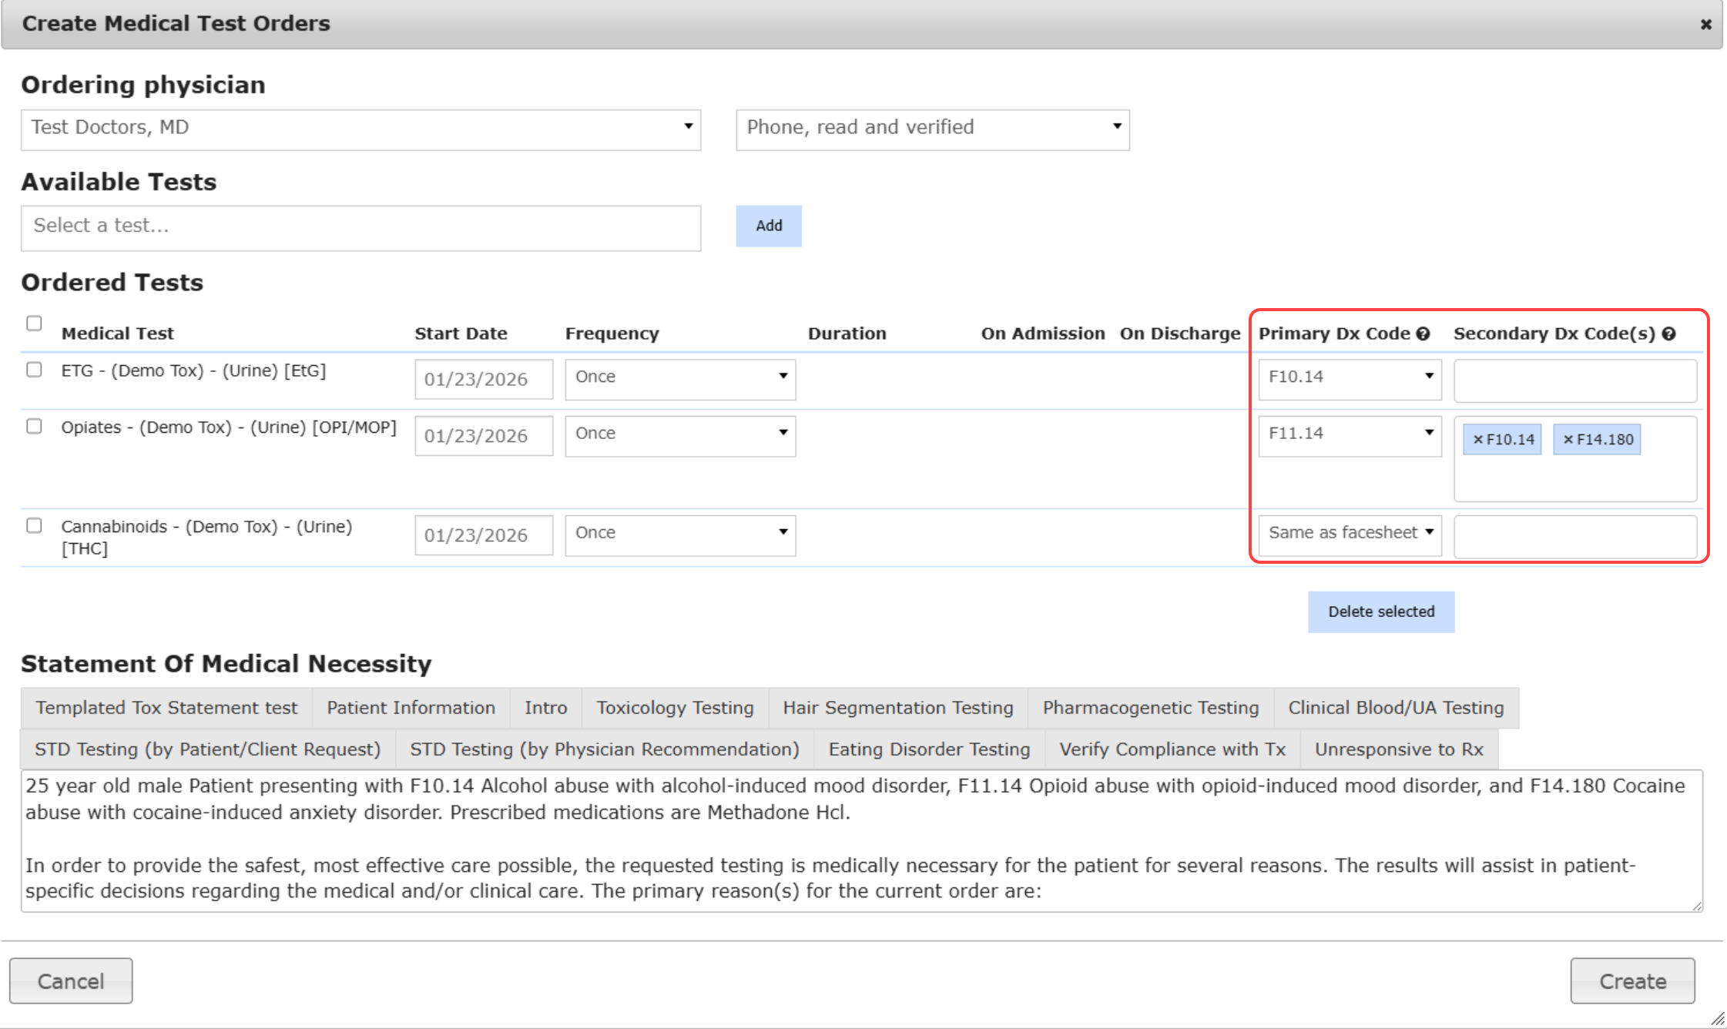Screen dimensions: 1727x1029
Task: Click the Delete selected button
Action: click(x=1380, y=612)
